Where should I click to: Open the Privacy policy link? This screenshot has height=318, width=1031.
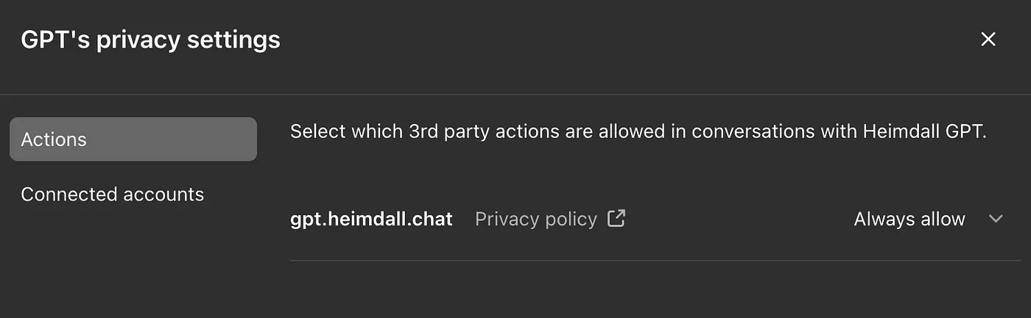coord(536,219)
